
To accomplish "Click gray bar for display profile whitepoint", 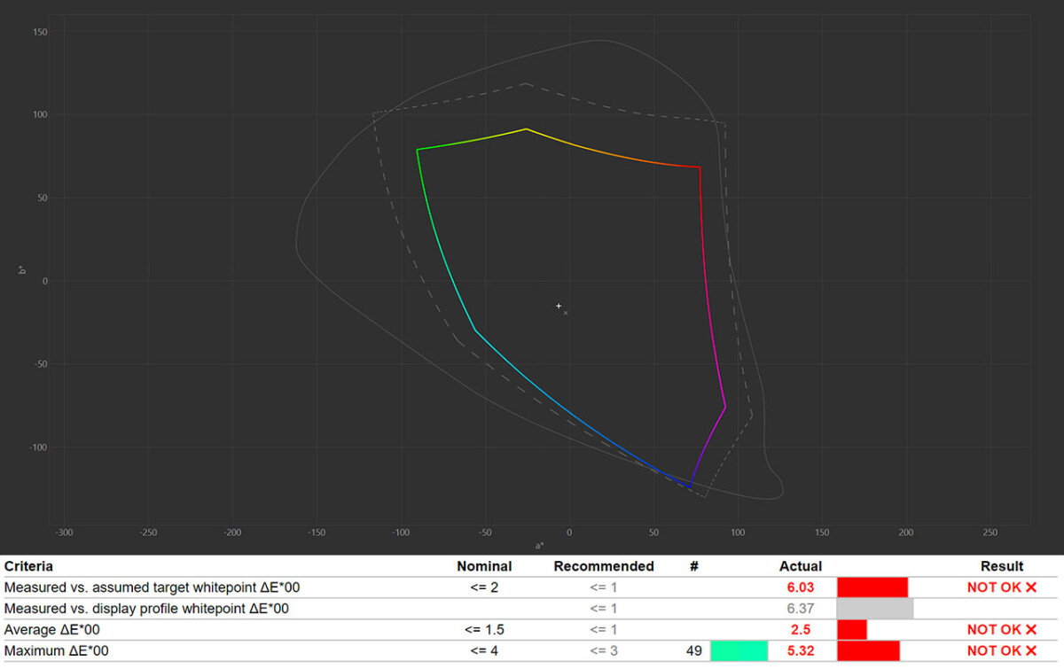I will click(x=875, y=609).
